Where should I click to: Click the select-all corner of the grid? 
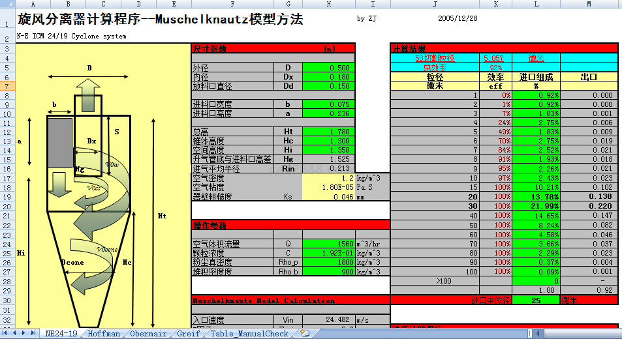(7, 5)
